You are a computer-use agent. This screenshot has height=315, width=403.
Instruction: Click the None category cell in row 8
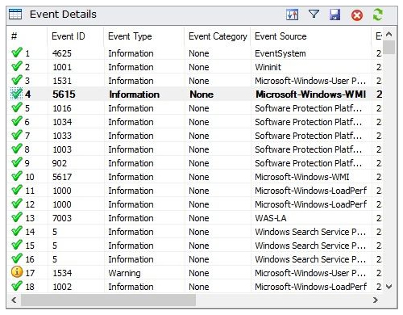199,149
